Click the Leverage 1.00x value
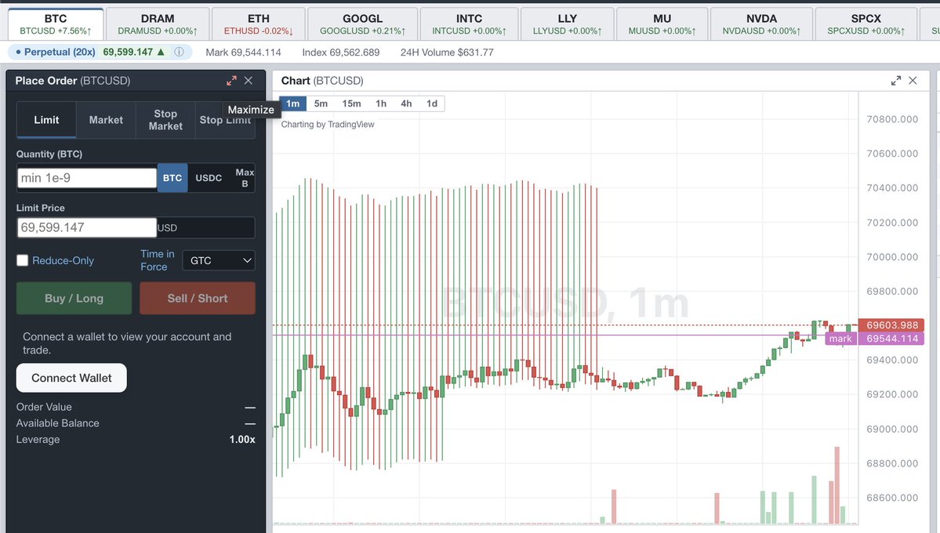Viewport: 940px width, 533px height. [x=242, y=440]
